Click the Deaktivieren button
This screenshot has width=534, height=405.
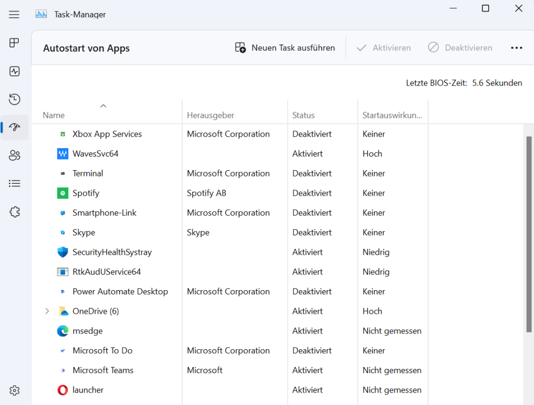(460, 47)
